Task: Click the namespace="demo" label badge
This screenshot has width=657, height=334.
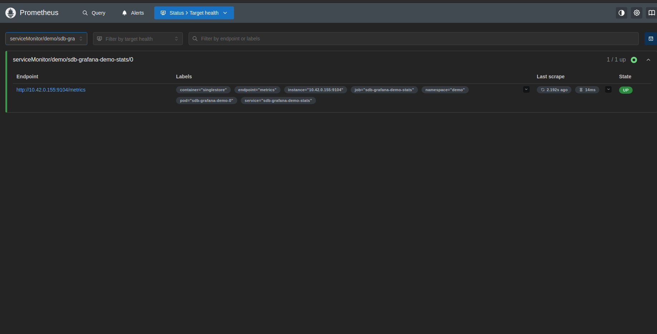Action: point(445,90)
